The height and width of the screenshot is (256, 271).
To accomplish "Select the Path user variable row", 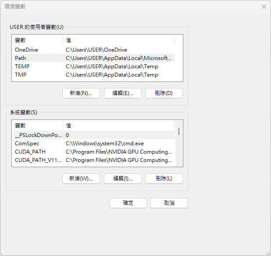I will [x=94, y=58].
